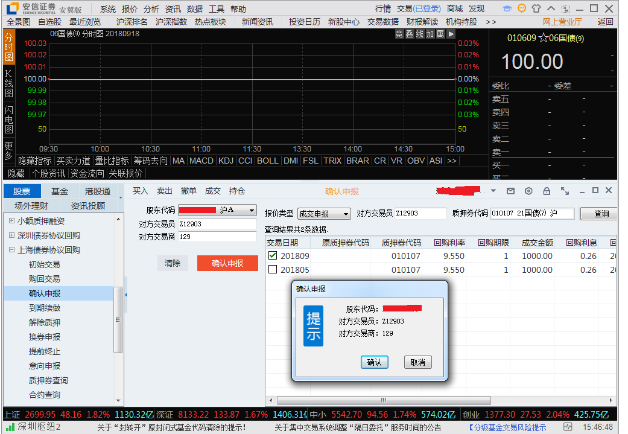Open the shirt skin-theme icon
Image resolution: width=628 pixels, height=434 pixels.
(536, 8)
